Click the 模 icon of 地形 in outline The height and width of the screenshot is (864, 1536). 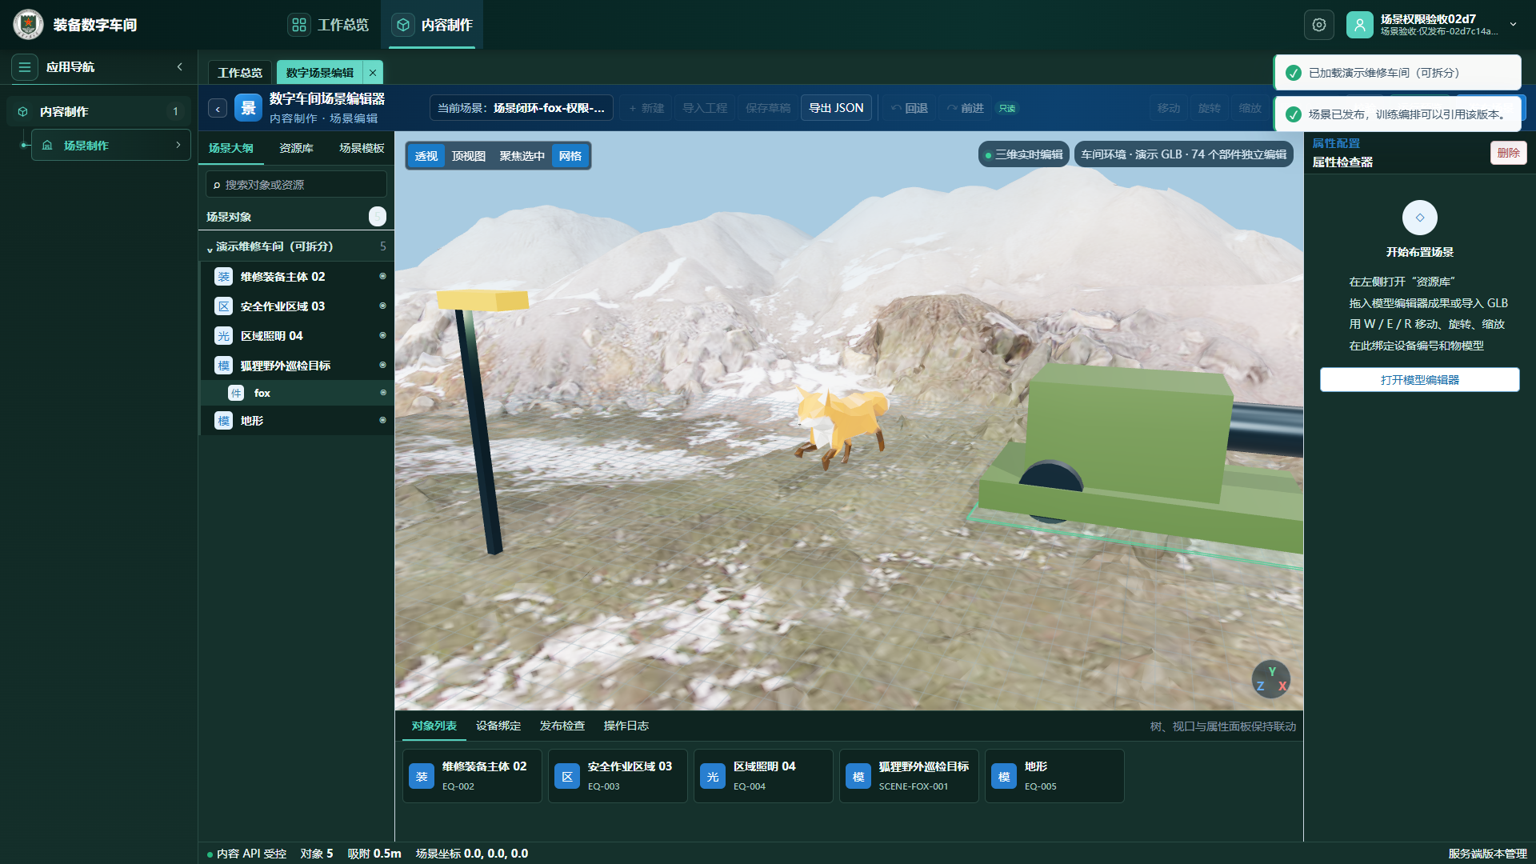pyautogui.click(x=224, y=421)
